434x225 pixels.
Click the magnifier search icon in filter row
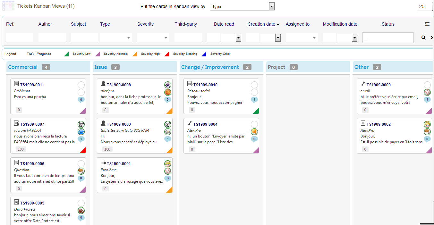coord(423,38)
